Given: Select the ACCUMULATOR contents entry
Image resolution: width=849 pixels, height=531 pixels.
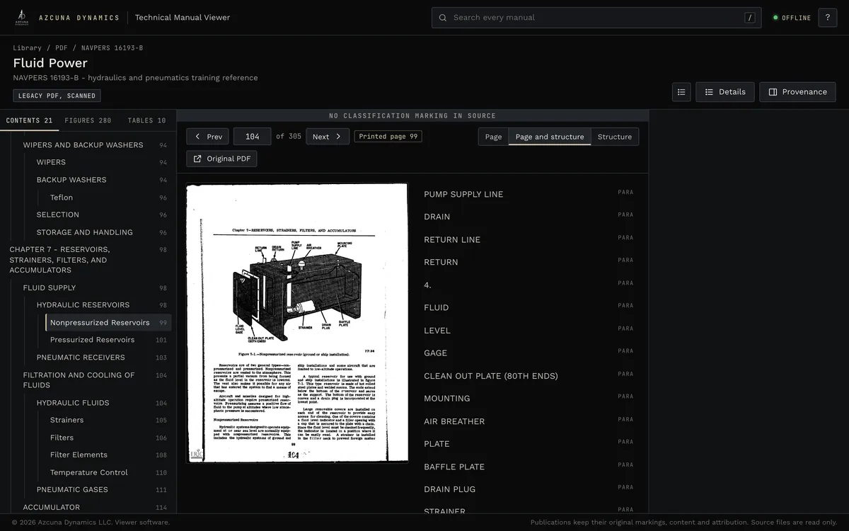Looking at the screenshot, I should [x=95, y=507].
